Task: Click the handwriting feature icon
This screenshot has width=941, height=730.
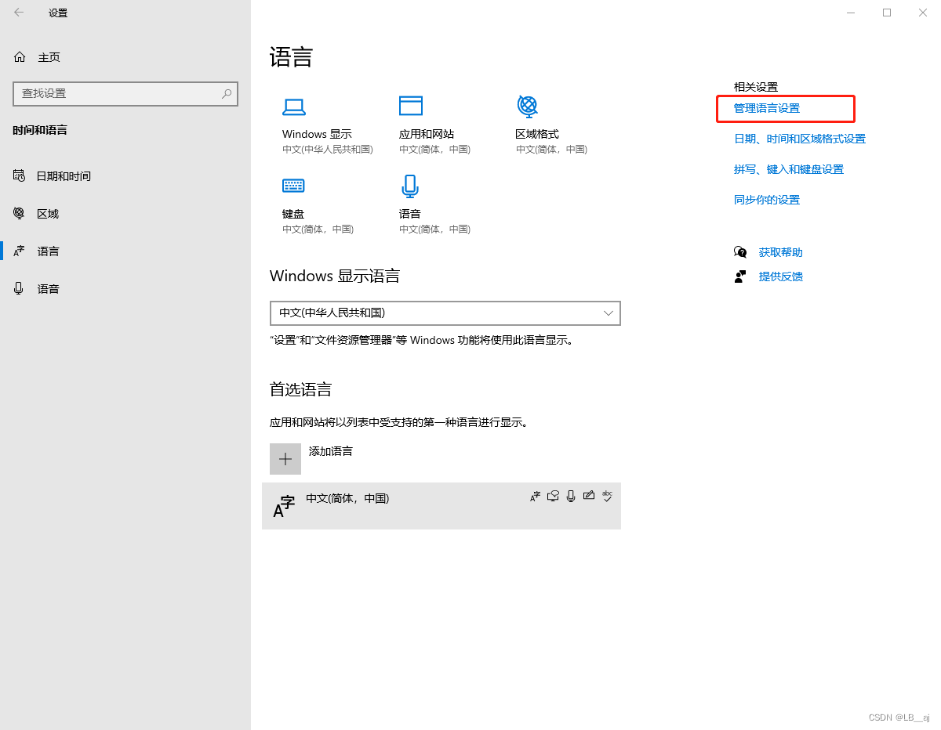Action: tap(589, 496)
